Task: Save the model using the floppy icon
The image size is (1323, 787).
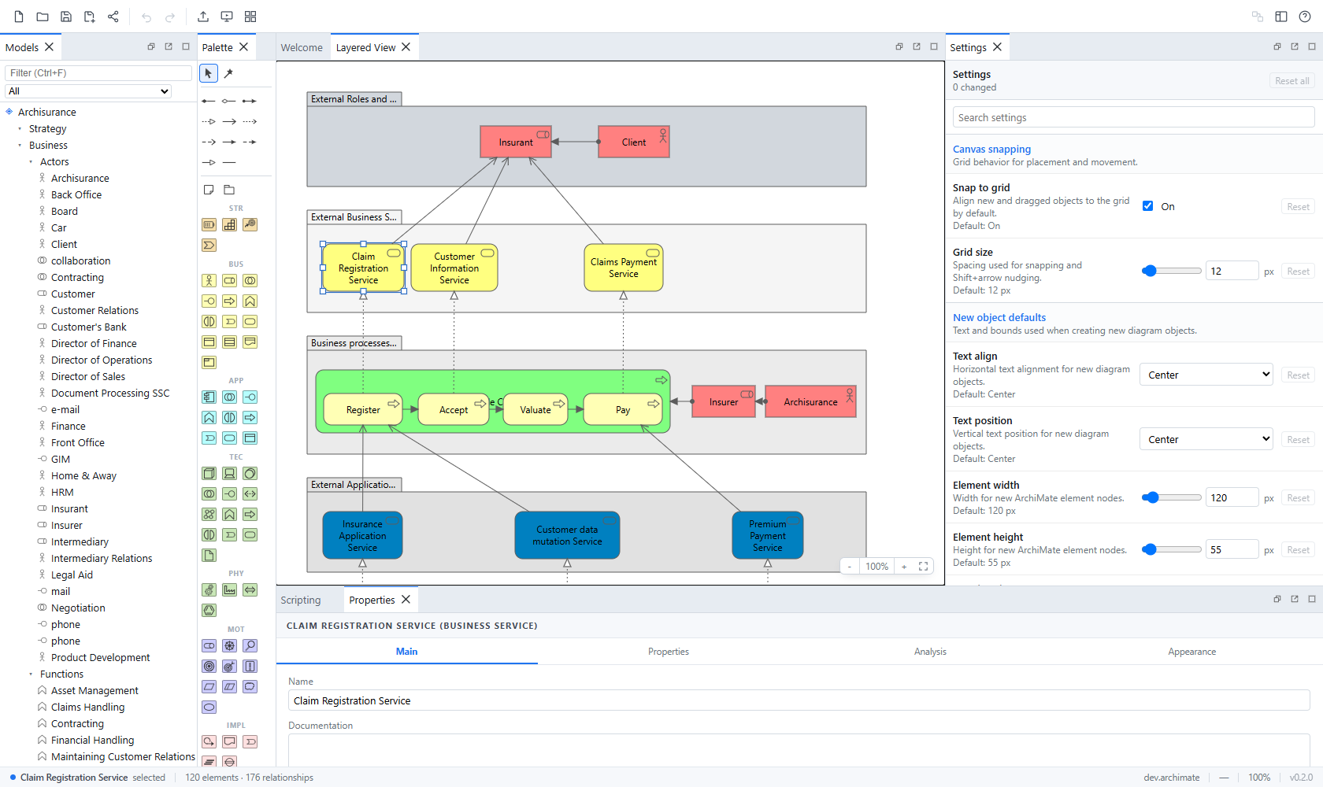Action: tap(66, 17)
